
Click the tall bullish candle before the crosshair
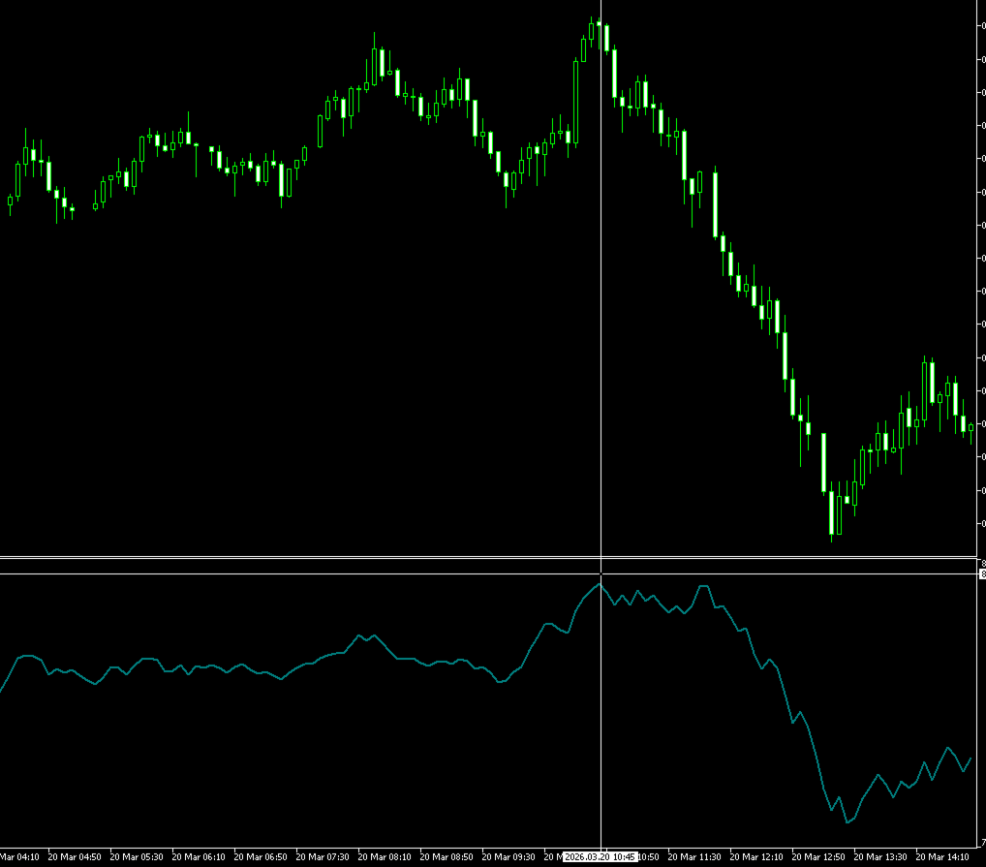[575, 102]
